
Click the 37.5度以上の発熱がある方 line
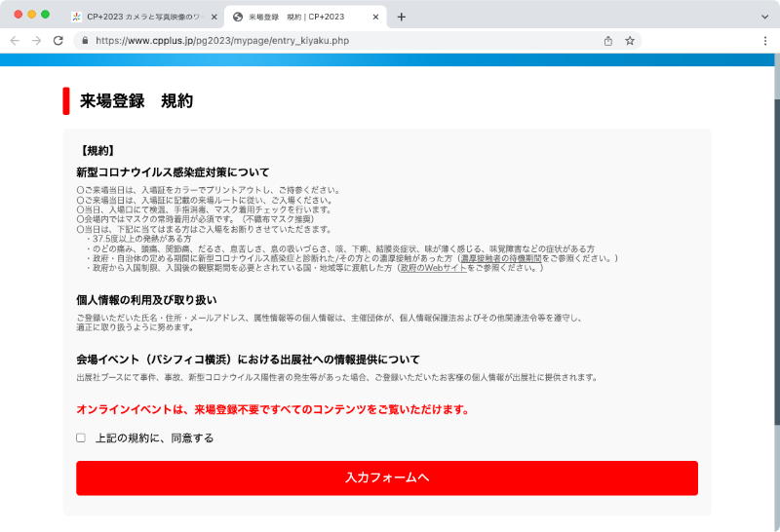(138, 239)
